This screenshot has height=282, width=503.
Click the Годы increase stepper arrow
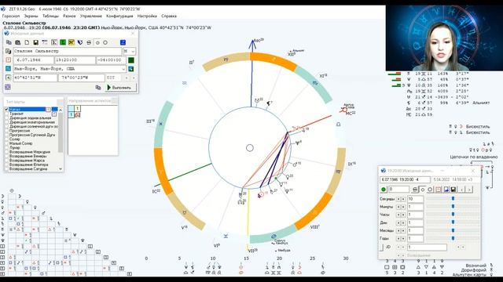[x=403, y=238]
